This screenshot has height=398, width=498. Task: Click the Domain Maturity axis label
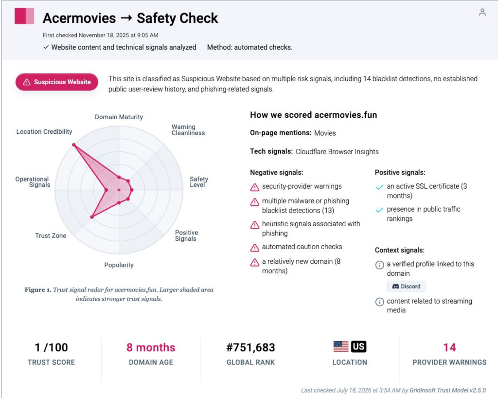(119, 117)
